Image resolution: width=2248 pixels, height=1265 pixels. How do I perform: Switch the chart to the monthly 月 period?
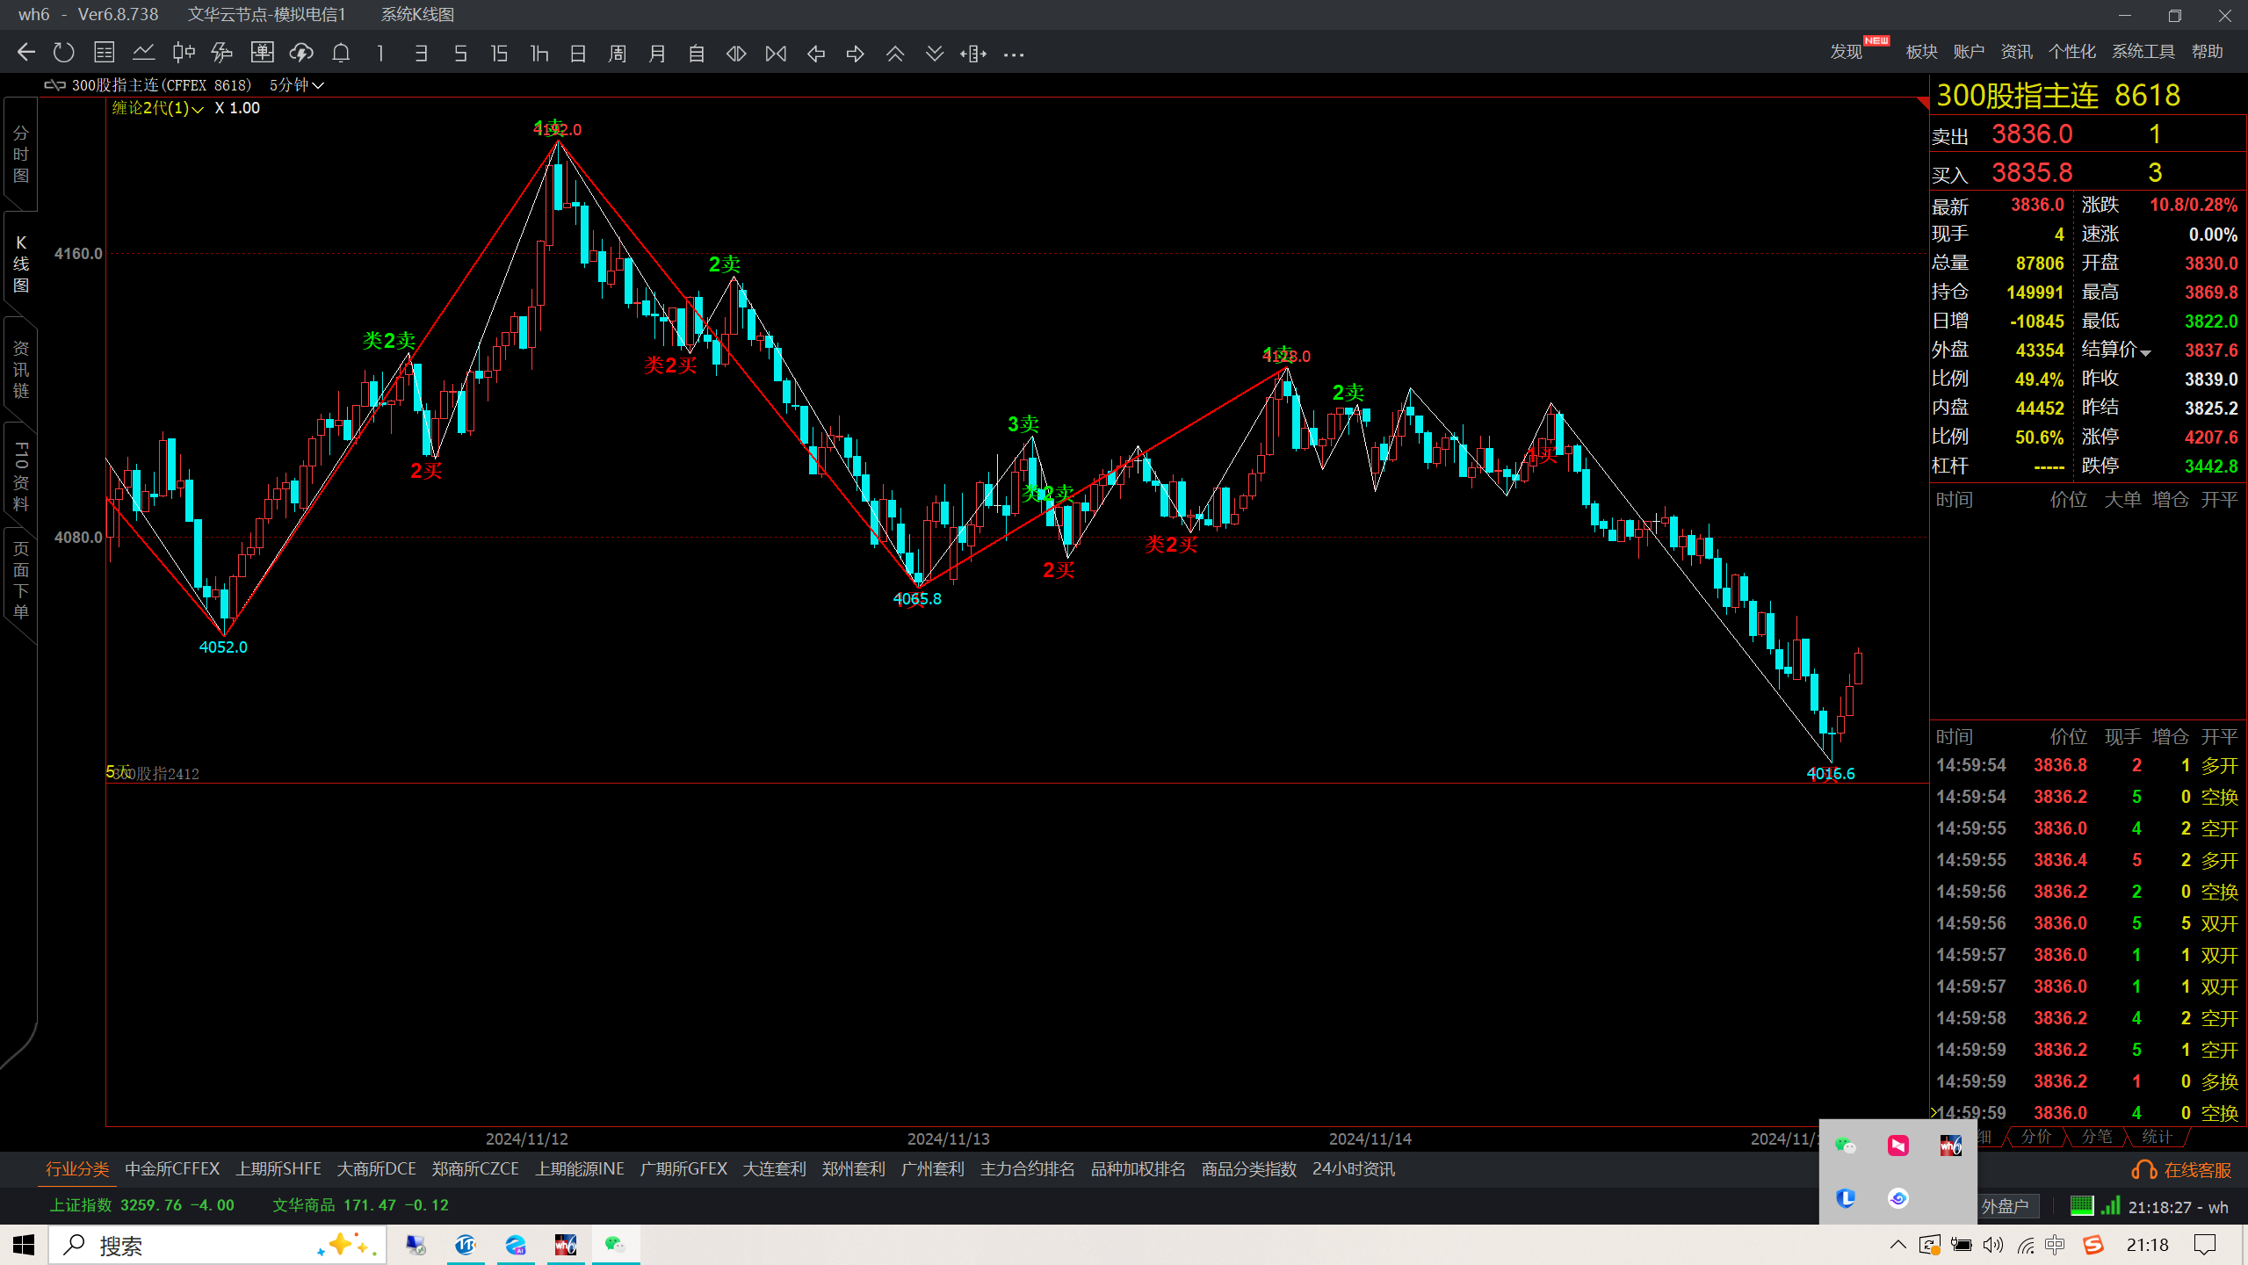tap(657, 54)
